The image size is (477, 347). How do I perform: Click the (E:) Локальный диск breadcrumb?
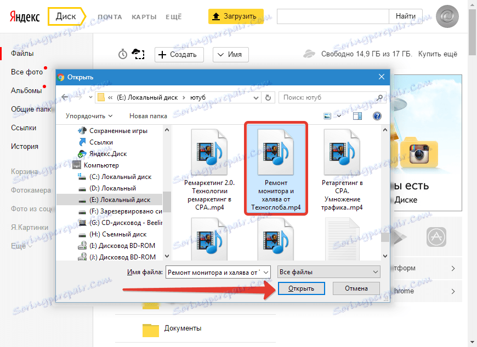[147, 97]
